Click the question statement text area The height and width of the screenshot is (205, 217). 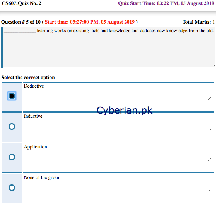(109, 48)
